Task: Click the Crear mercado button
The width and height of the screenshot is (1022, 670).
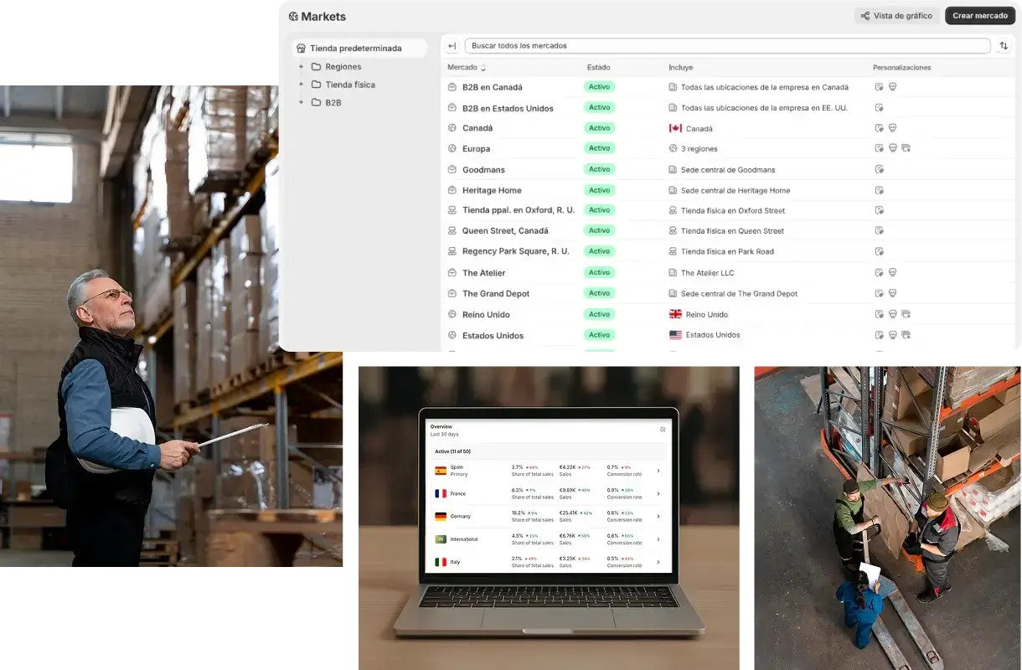Action: 980,16
